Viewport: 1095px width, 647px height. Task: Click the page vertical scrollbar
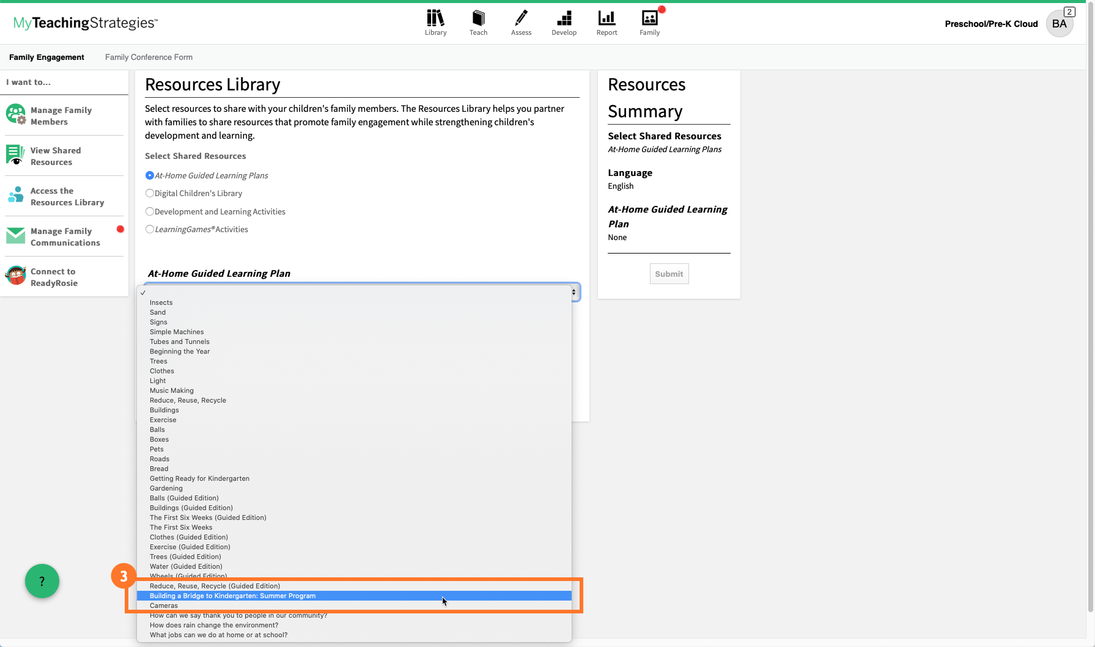(1090, 305)
